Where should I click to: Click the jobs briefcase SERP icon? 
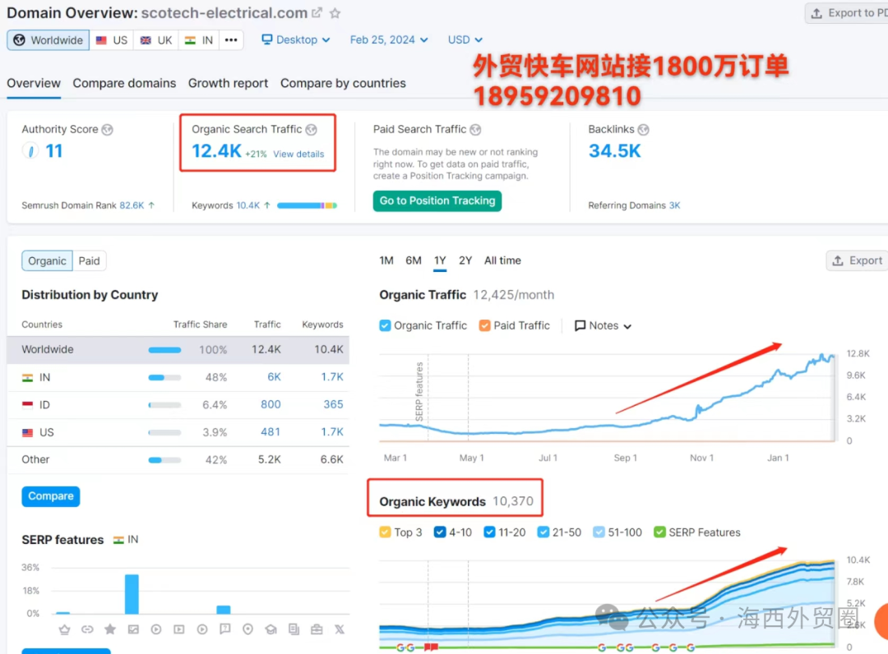(x=317, y=629)
